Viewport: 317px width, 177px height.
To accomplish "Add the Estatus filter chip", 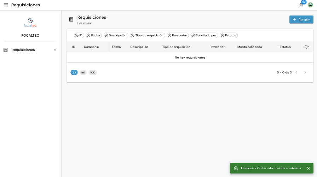I will pos(229,35).
